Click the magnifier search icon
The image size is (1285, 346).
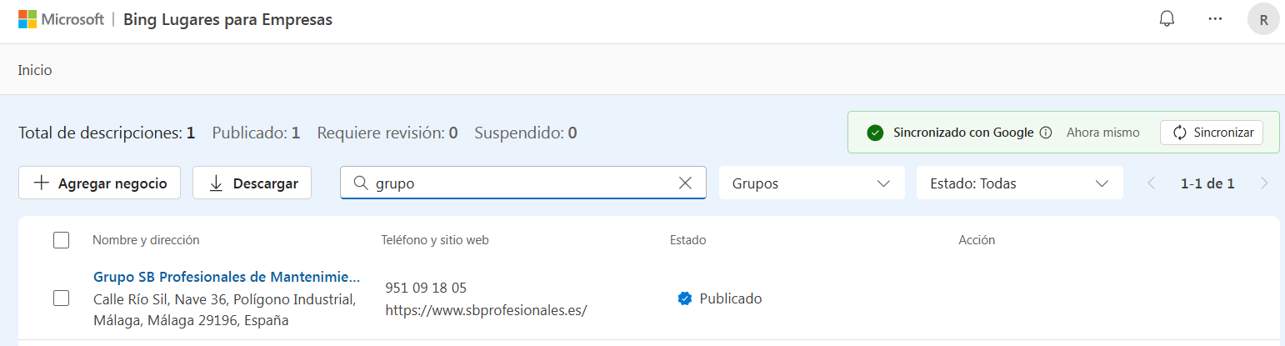tap(362, 183)
